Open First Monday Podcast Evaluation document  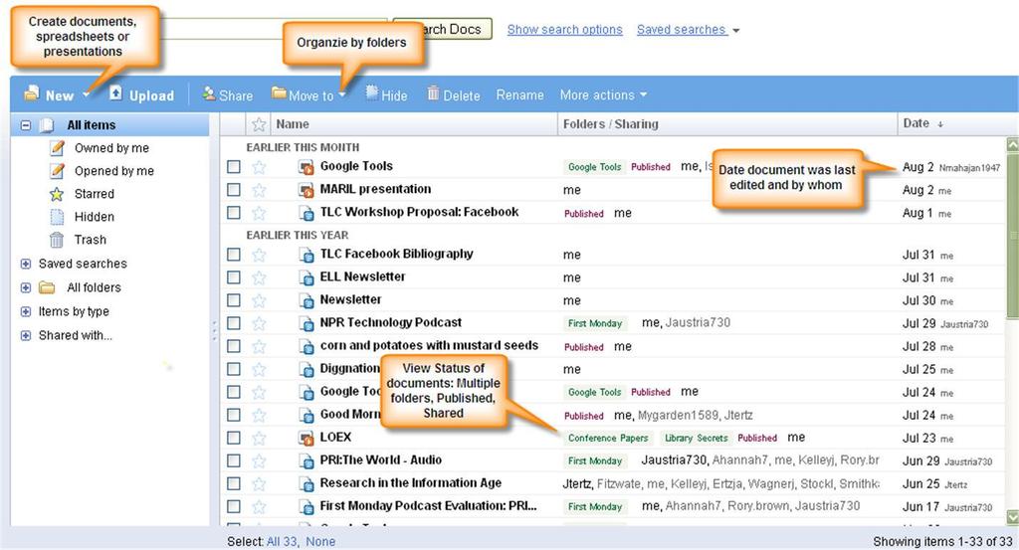[428, 505]
